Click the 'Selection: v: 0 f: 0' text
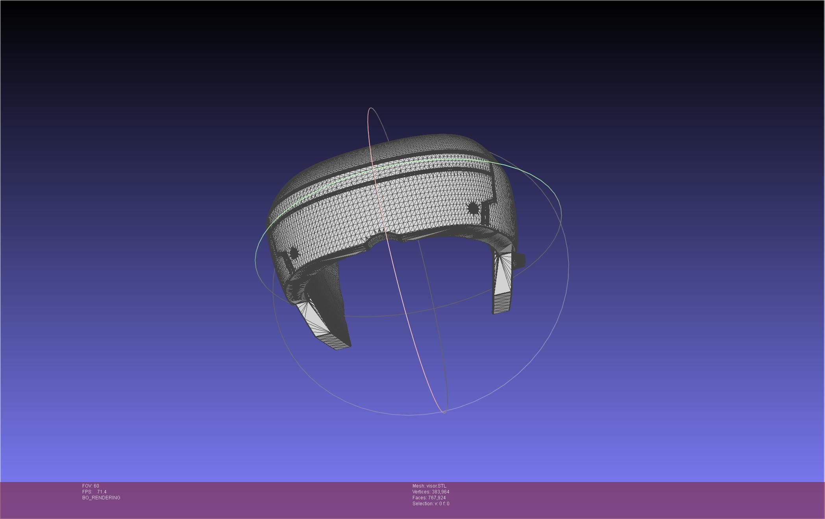The height and width of the screenshot is (519, 825). (x=431, y=504)
